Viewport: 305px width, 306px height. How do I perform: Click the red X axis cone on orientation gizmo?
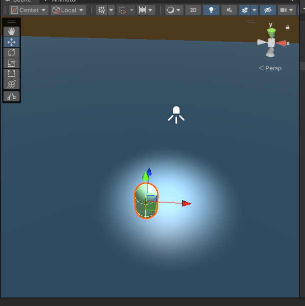[x=280, y=43]
